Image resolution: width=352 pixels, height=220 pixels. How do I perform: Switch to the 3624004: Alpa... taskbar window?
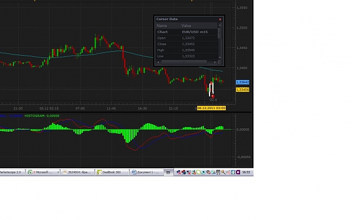coord(78,172)
